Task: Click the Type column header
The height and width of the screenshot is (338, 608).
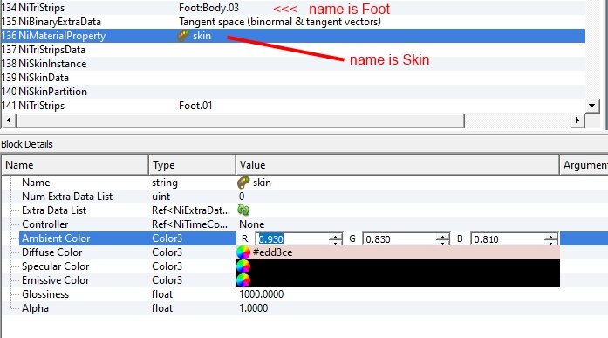Action: [192, 165]
